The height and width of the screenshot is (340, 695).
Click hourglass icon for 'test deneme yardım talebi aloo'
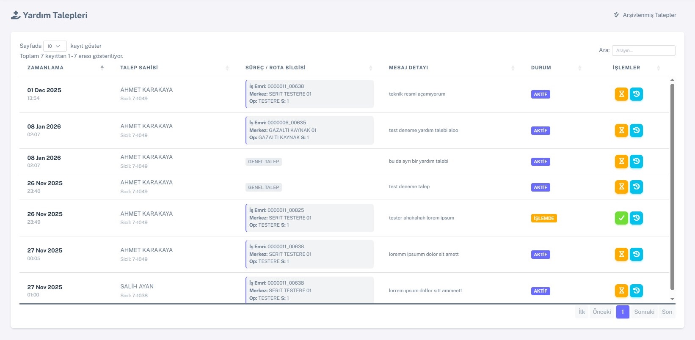(621, 130)
